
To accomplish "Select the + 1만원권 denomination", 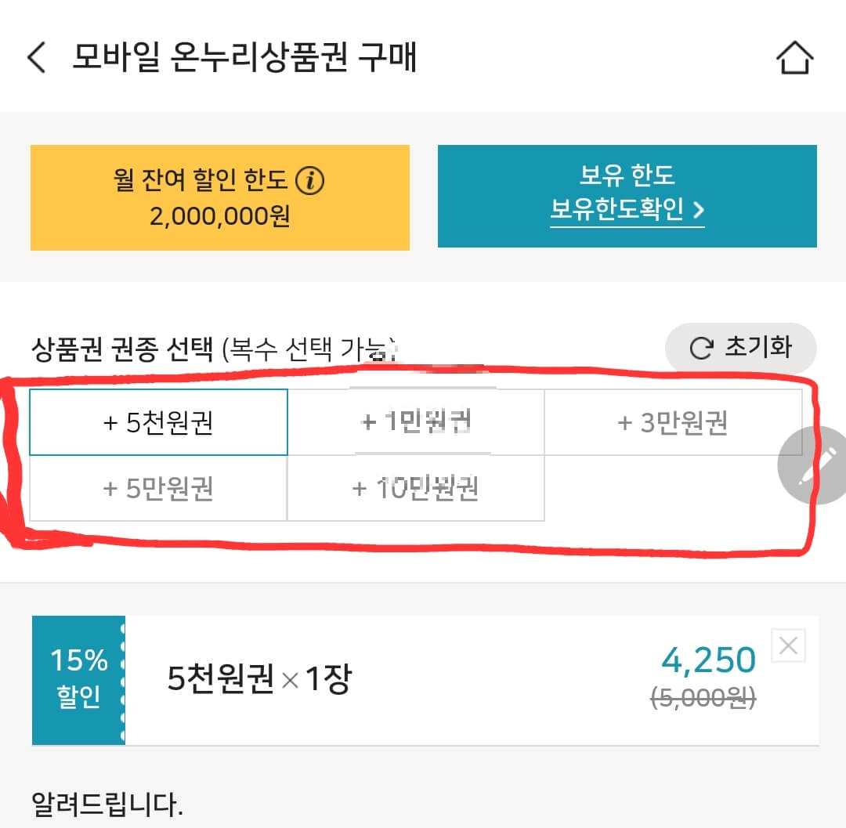I will [416, 421].
